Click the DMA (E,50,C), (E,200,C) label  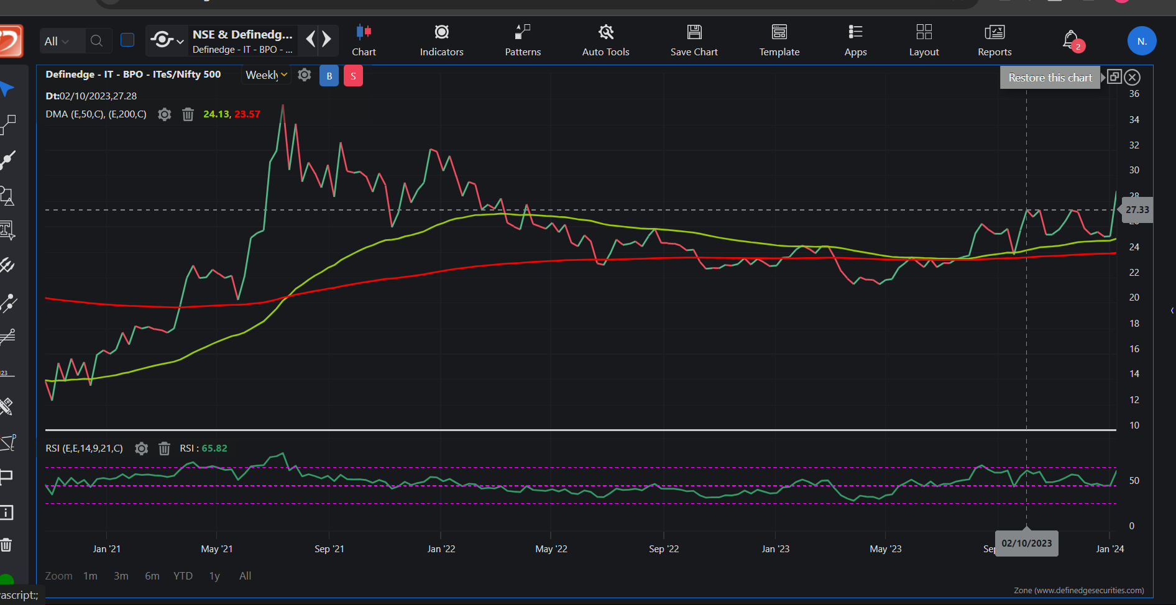pos(96,114)
